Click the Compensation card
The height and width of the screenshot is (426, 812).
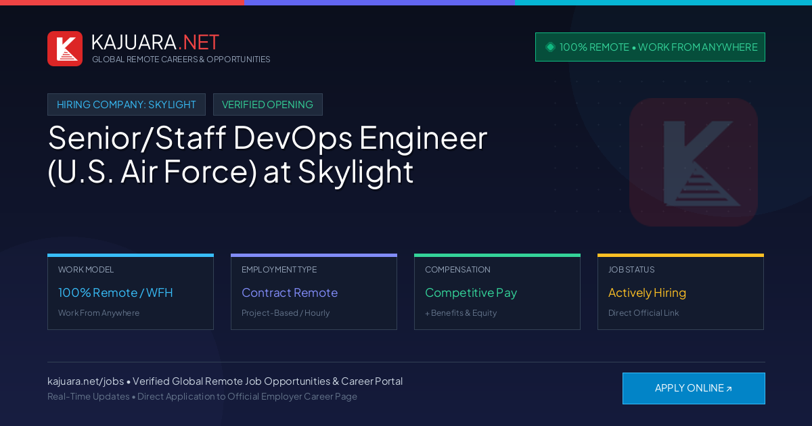coord(497,292)
